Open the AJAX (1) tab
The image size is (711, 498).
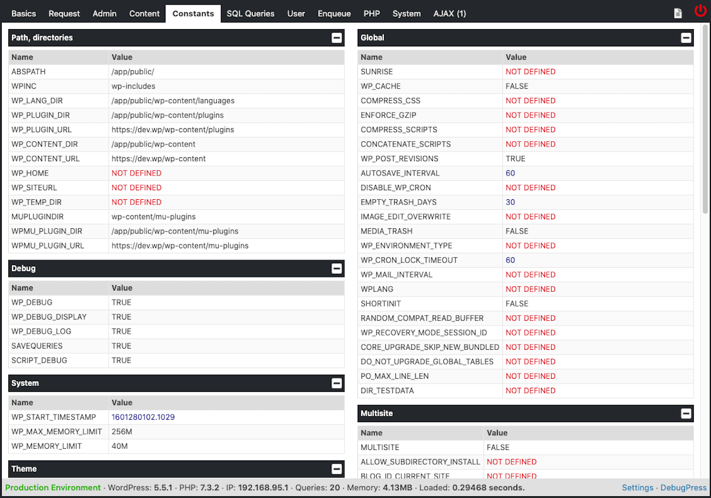450,14
